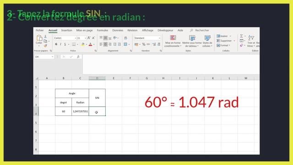293x165 pixels.
Task: Toggle underline with the S button
Action: pos(65,44)
